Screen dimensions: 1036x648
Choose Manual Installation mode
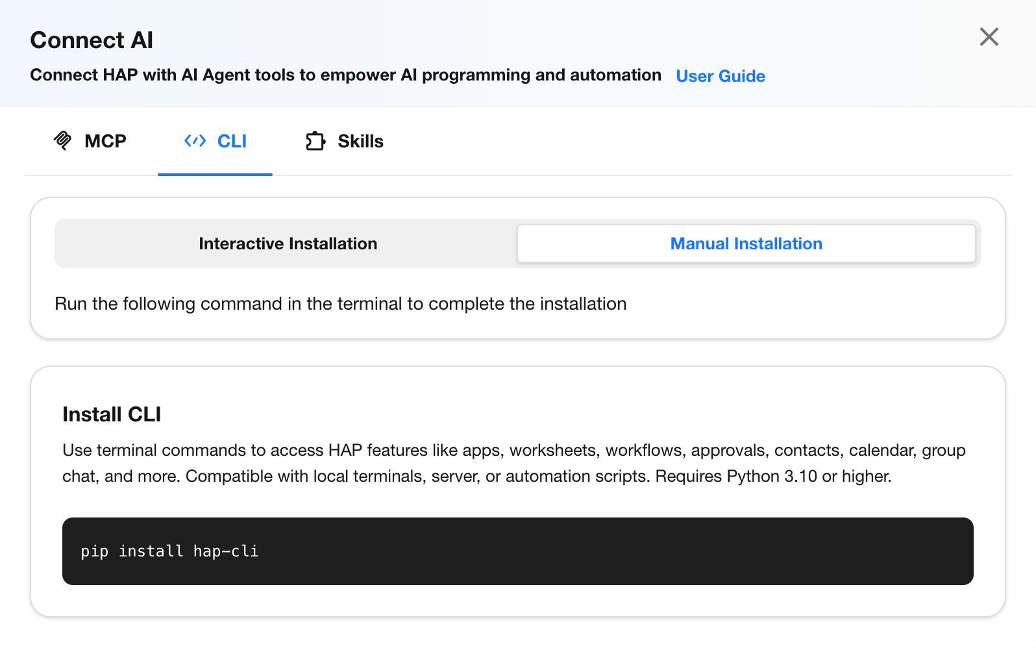[x=746, y=243]
